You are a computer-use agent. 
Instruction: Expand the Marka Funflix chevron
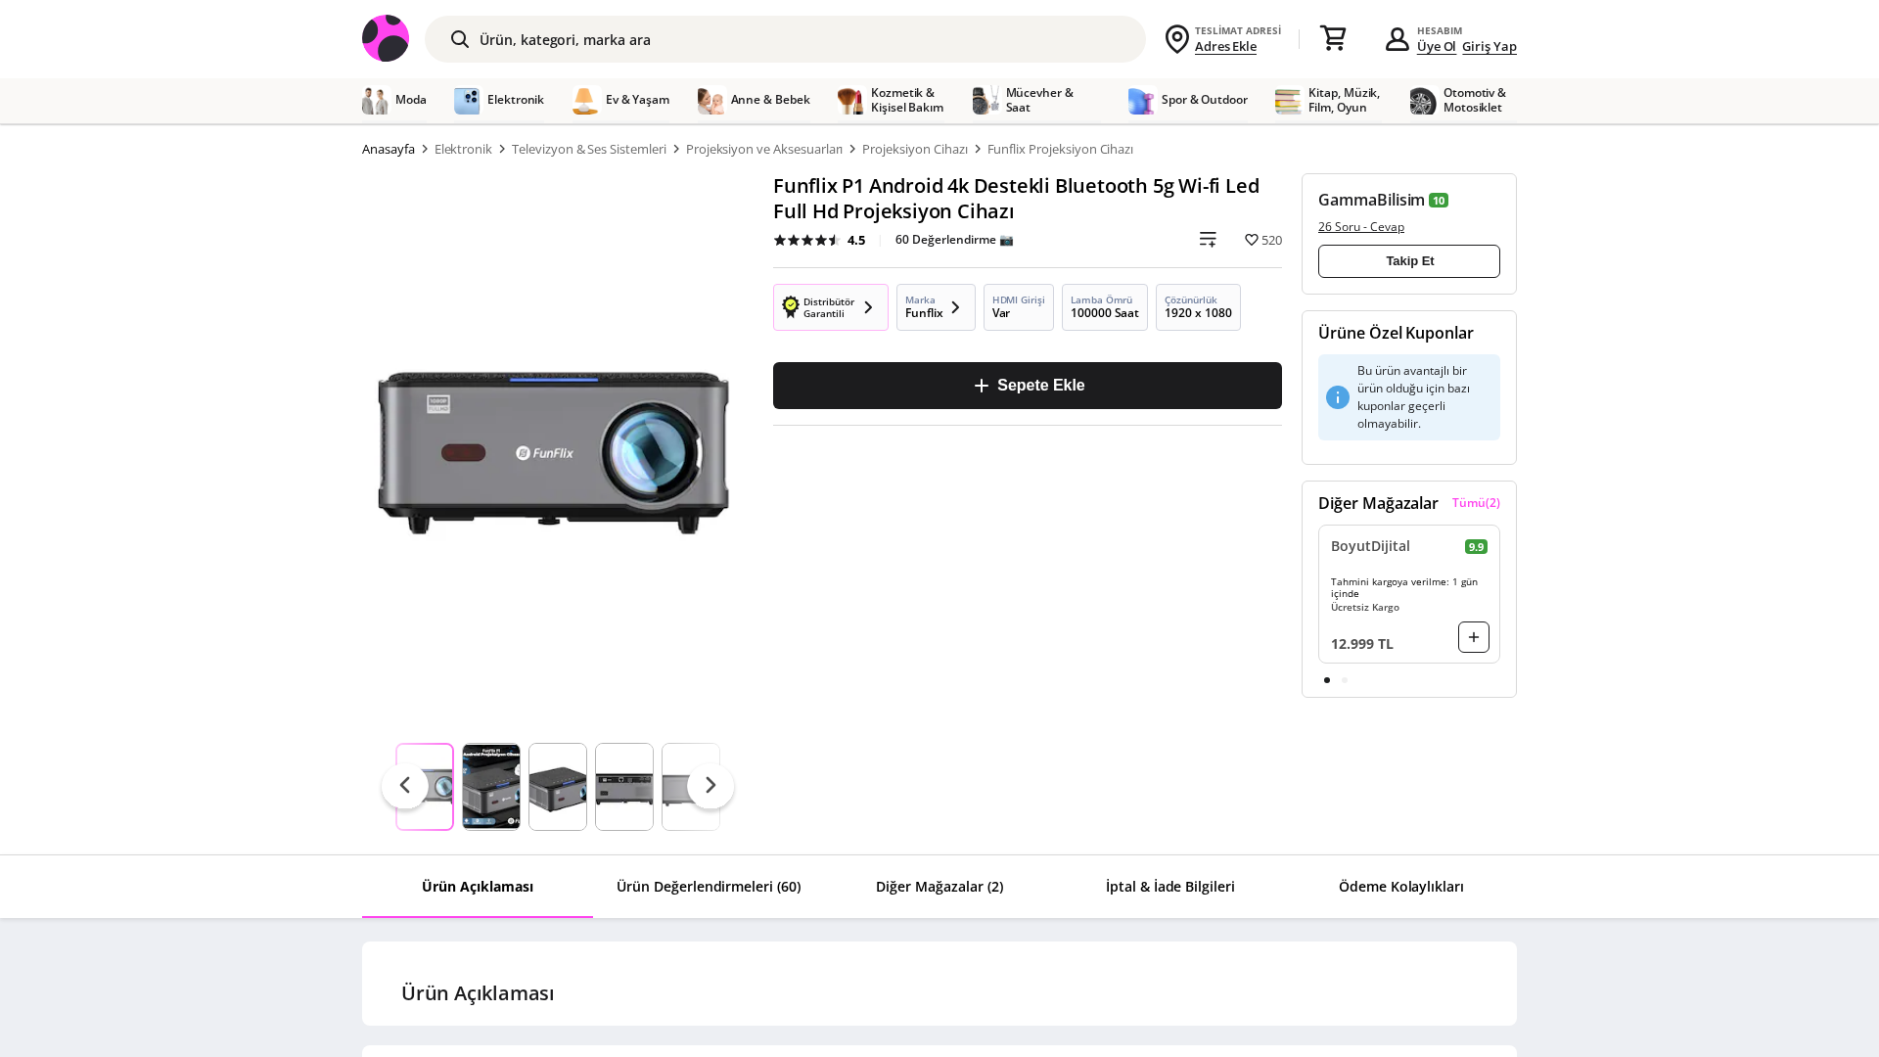(x=956, y=306)
